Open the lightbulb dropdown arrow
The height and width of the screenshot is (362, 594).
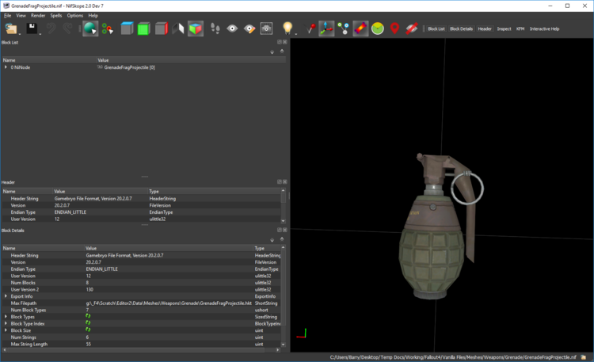(x=296, y=34)
